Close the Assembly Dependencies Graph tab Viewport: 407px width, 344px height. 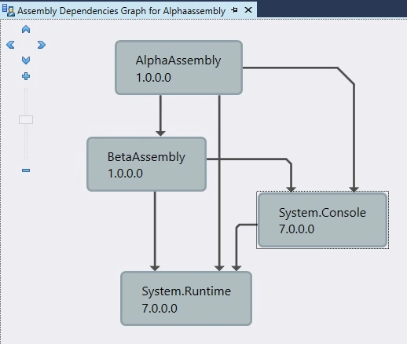coord(248,10)
